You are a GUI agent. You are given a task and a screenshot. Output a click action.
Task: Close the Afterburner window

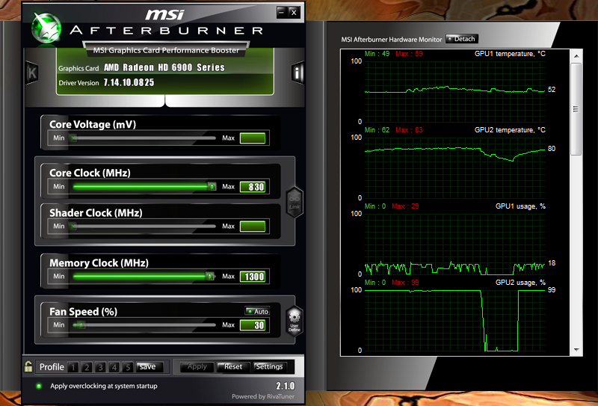294,12
